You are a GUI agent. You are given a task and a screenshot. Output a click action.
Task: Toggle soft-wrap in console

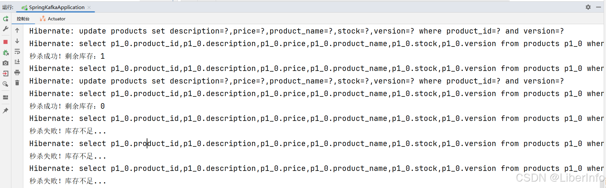17,52
